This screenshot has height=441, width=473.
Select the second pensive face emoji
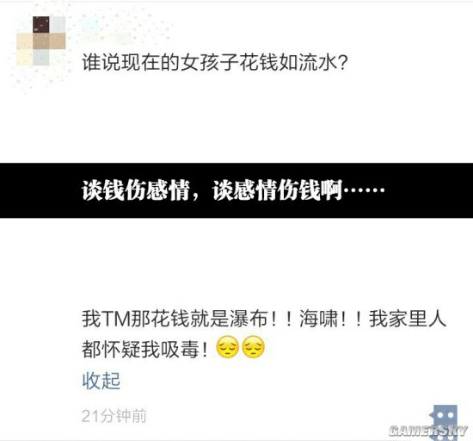coord(254,347)
